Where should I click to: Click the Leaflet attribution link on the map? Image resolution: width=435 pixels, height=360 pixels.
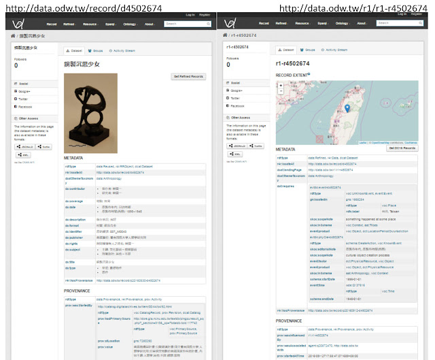click(363, 143)
